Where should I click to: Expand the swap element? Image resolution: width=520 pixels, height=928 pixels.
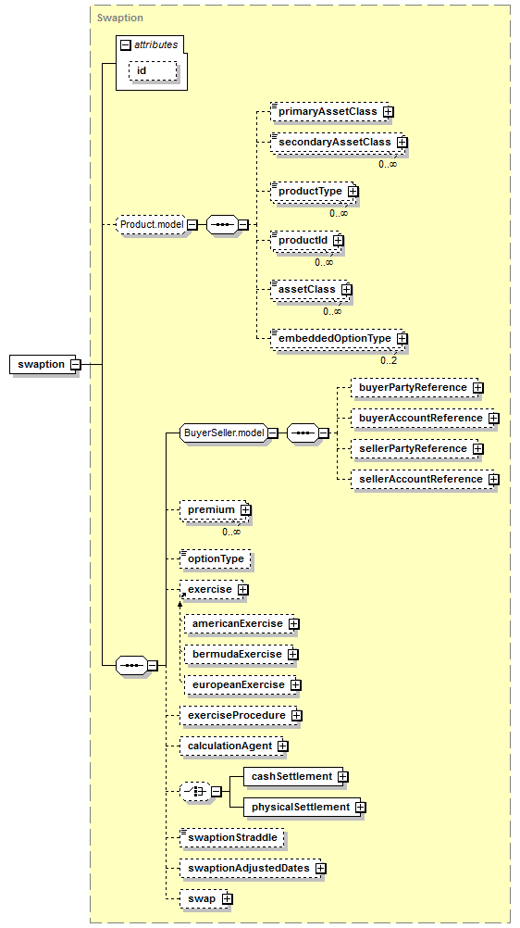click(x=228, y=899)
